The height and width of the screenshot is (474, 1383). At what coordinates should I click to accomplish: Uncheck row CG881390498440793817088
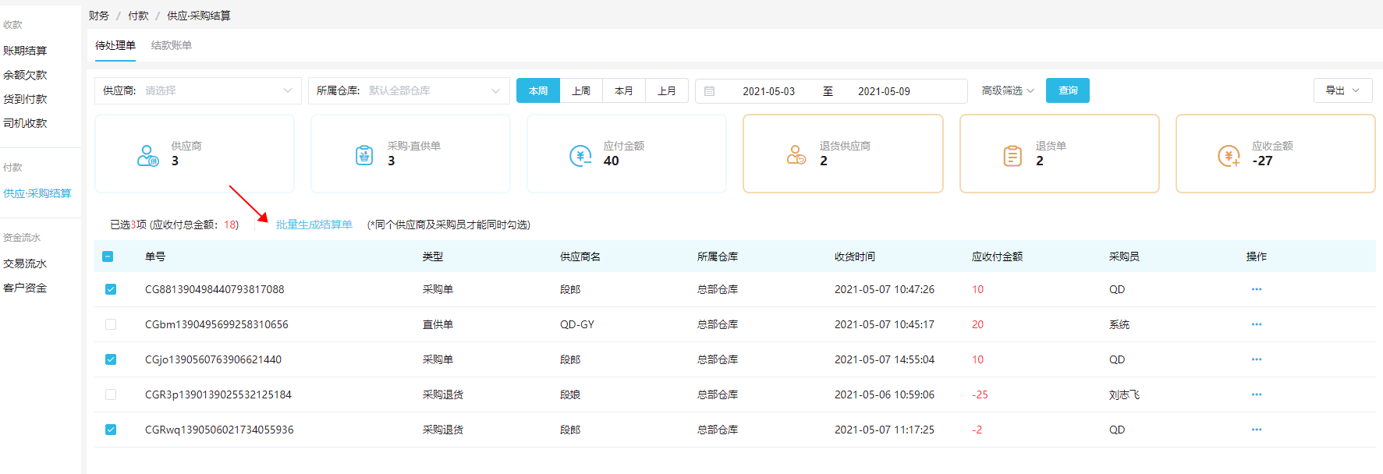(x=111, y=289)
